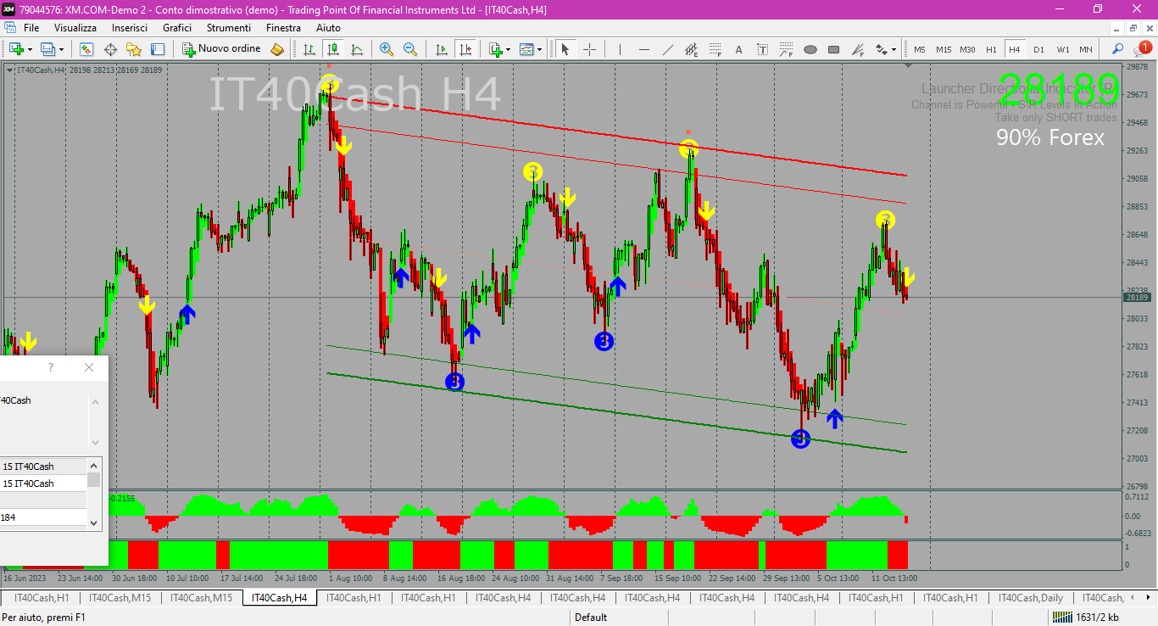Viewport: 1158px width, 626px height.
Task: Open the Inserisci menu
Action: point(130,28)
